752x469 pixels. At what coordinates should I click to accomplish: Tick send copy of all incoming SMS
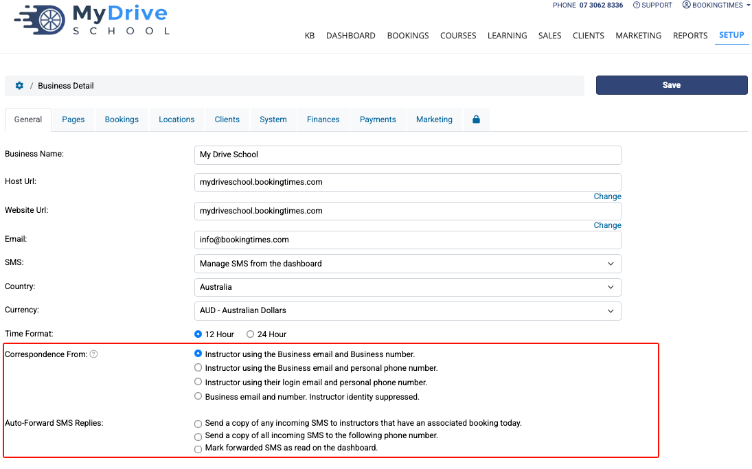point(198,437)
